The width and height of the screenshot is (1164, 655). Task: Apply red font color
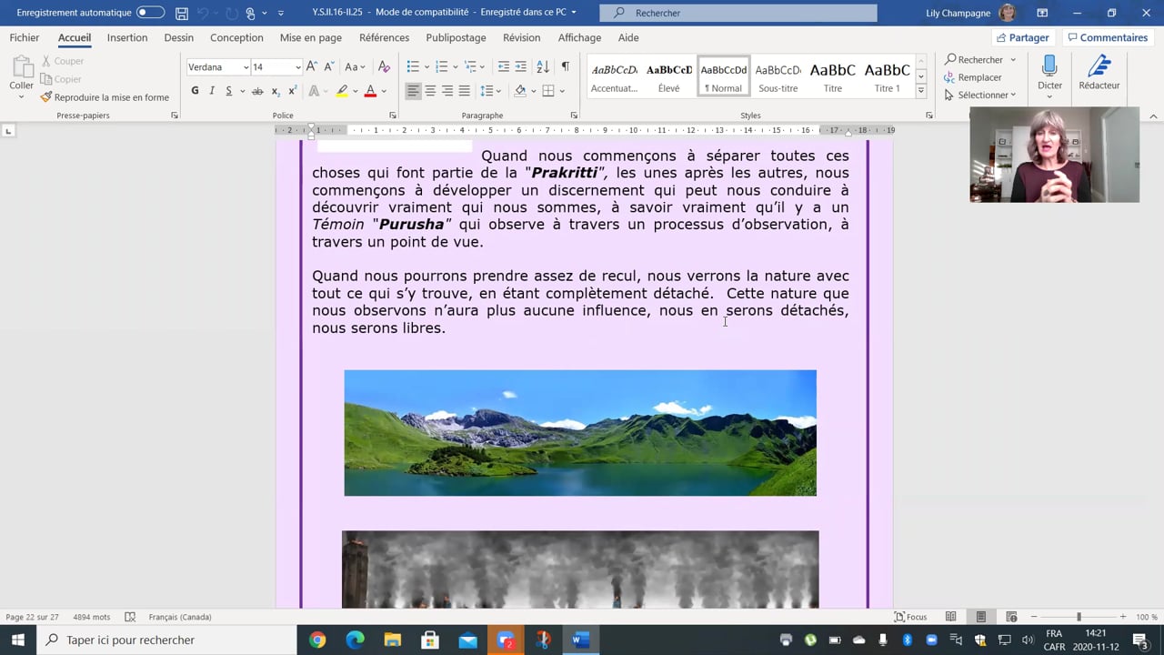(370, 91)
